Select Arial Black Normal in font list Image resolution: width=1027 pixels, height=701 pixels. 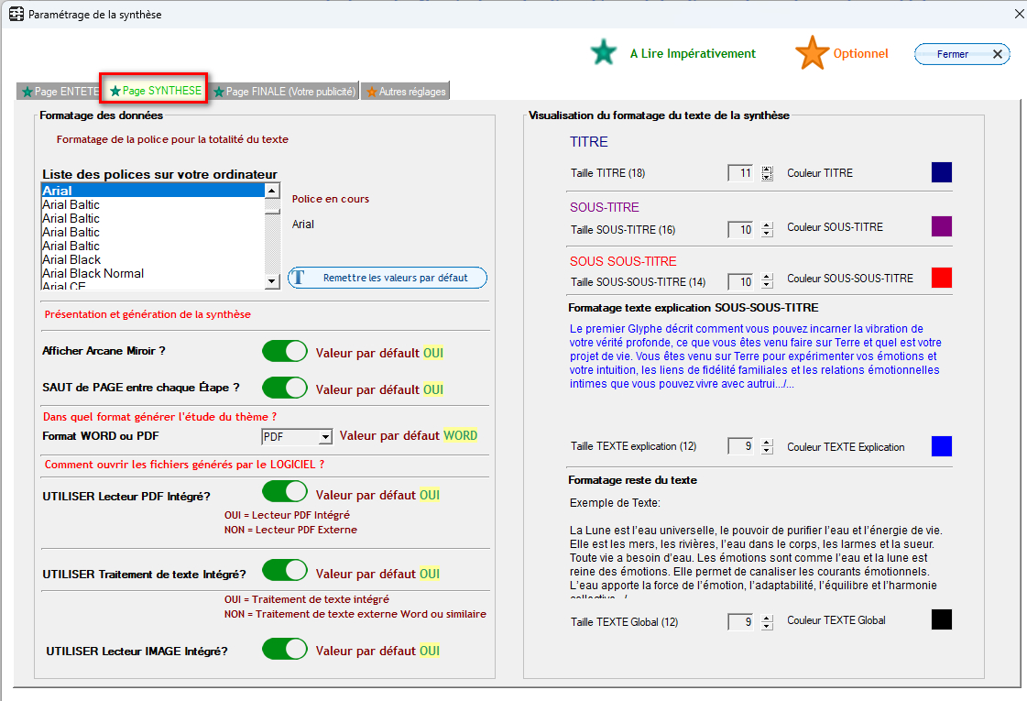click(x=93, y=273)
